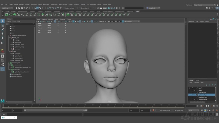
Task: Toggle reference state of head layer
Action: 195,90
